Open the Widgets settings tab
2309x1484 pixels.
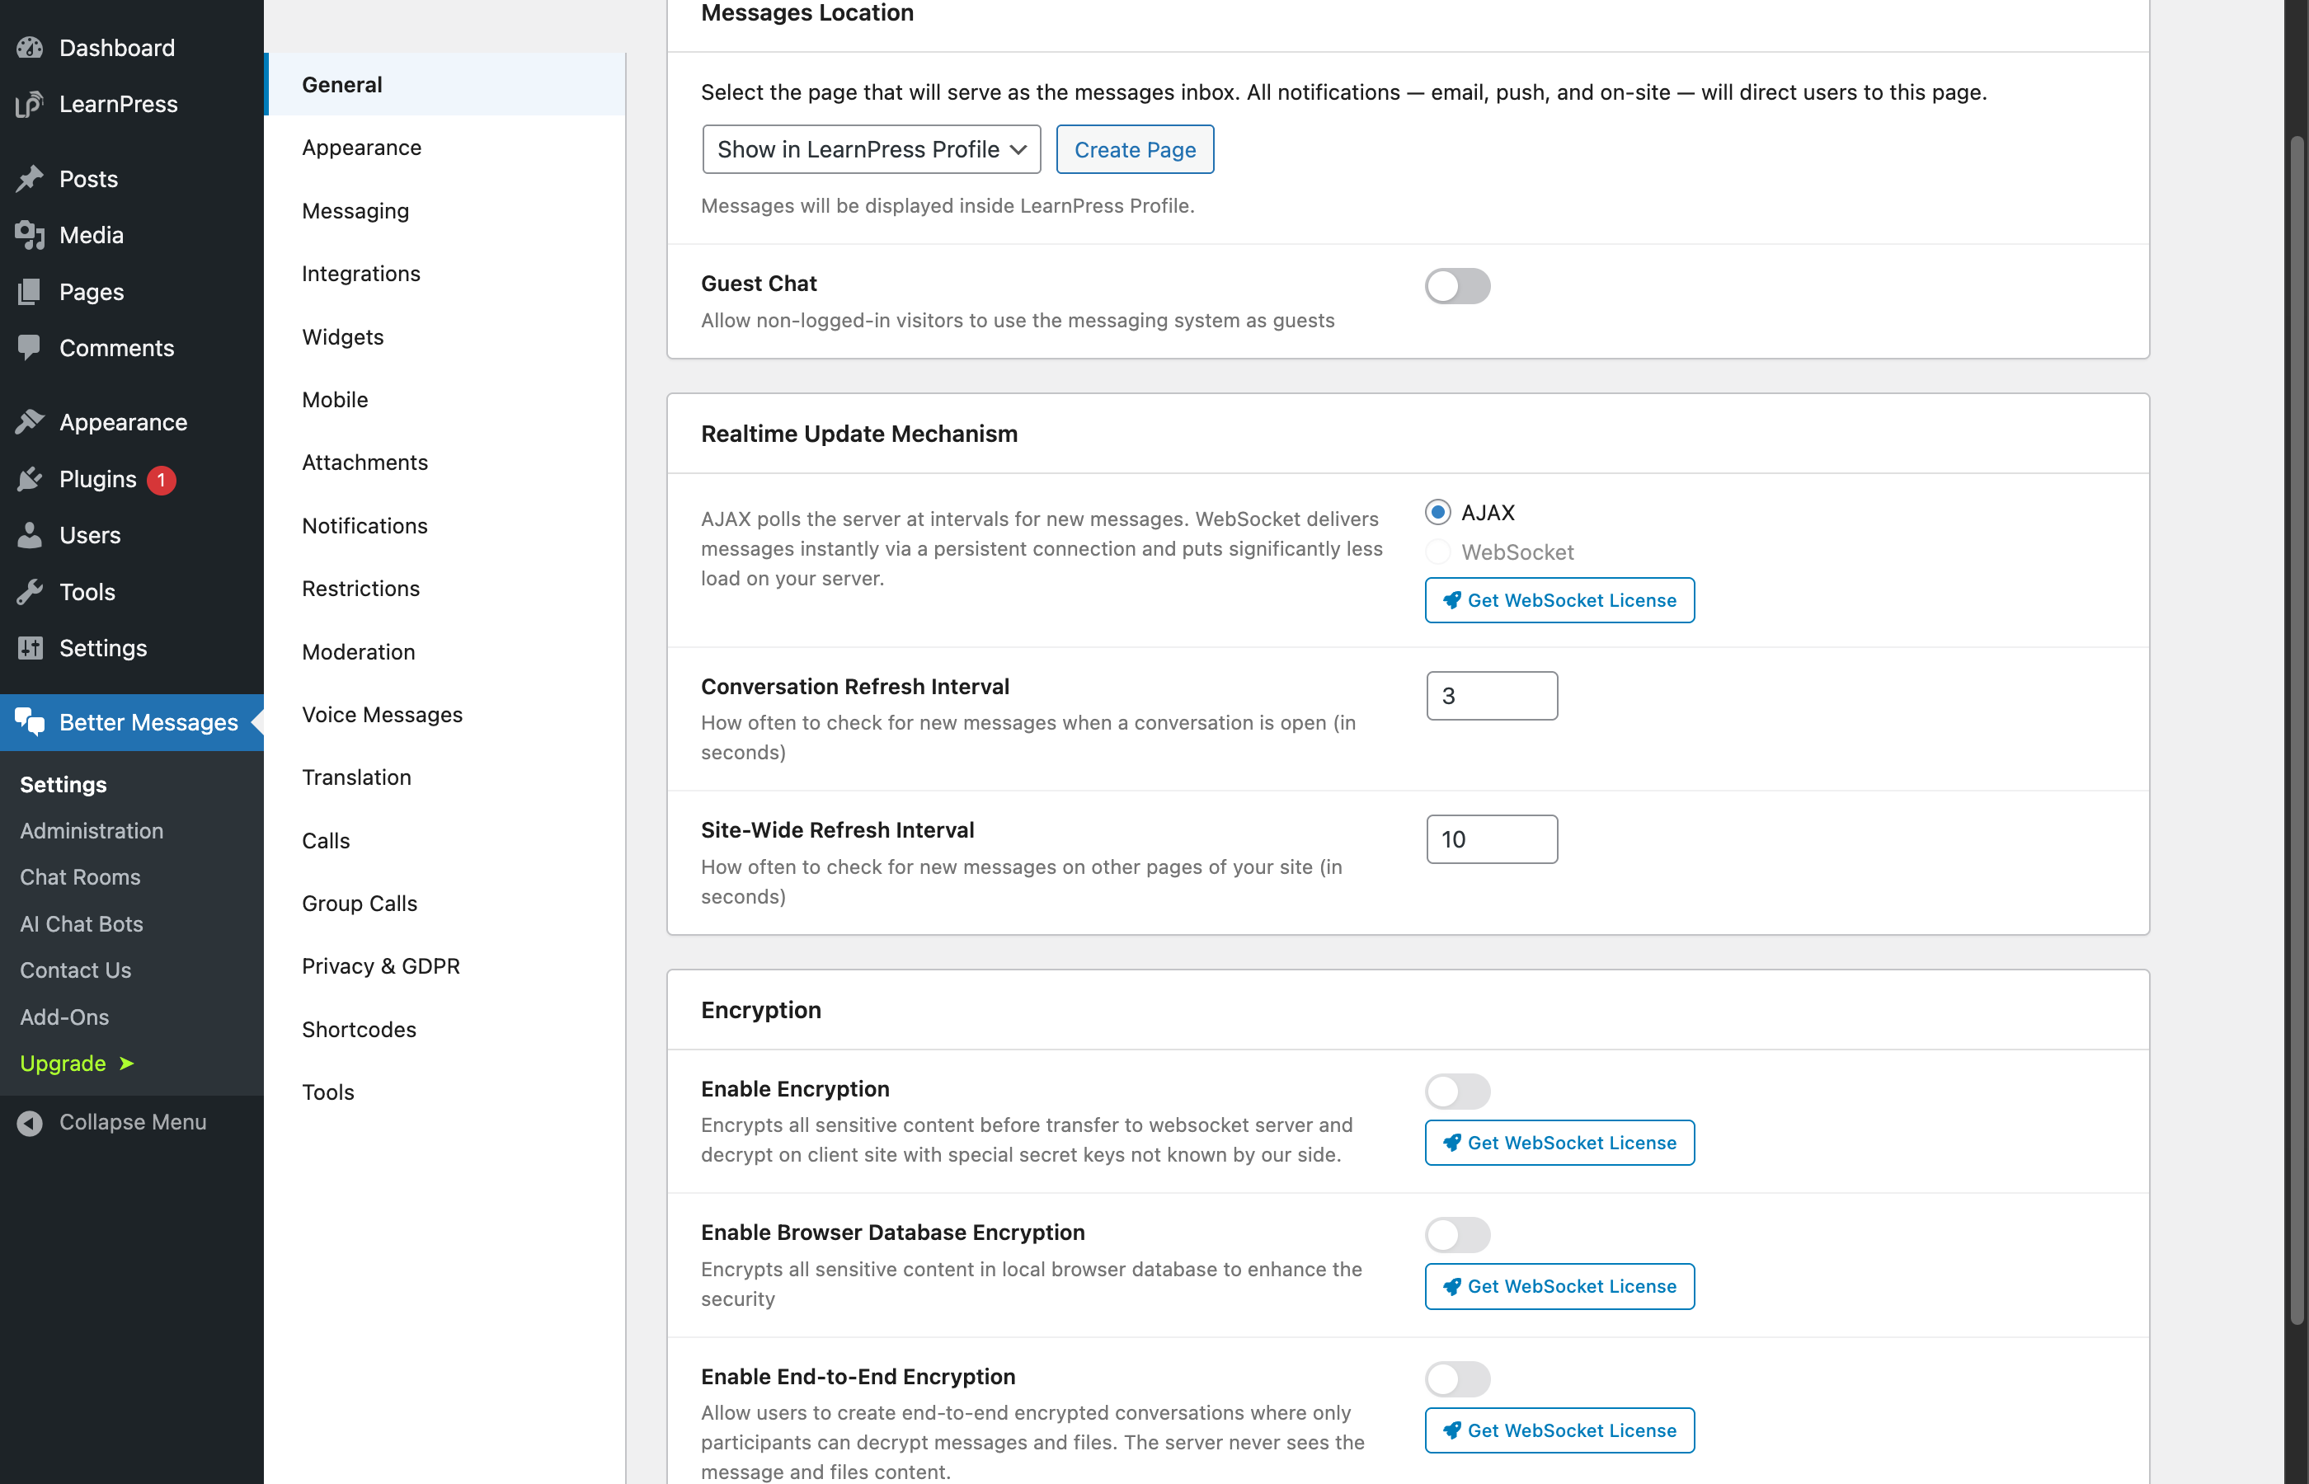pyautogui.click(x=445, y=336)
